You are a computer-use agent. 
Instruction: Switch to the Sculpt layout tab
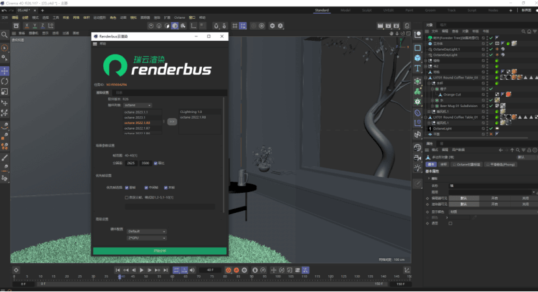[x=367, y=10]
